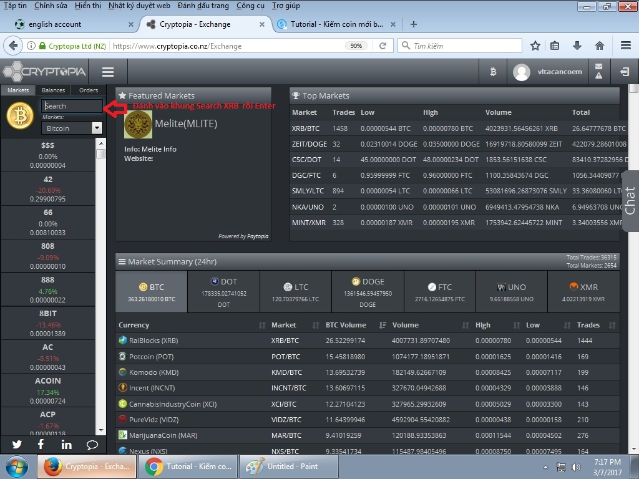Click the RaiBlocks coin icon in the summary table
Image resolution: width=639 pixels, height=479 pixels.
123,340
